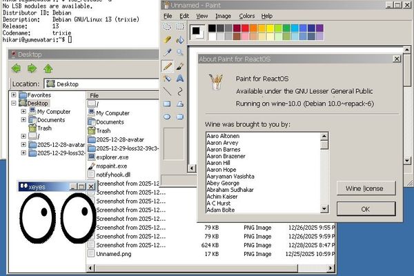Pick the Curve tool in Paint
414x276 pixels.
click(180, 91)
